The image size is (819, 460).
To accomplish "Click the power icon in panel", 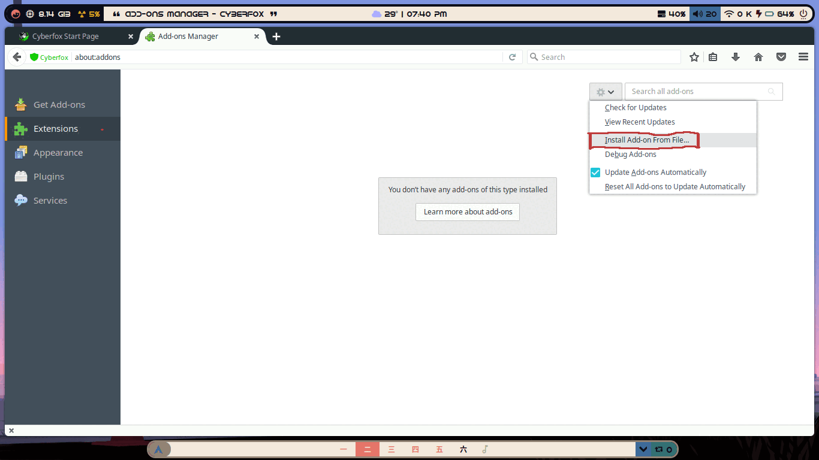I will (803, 14).
